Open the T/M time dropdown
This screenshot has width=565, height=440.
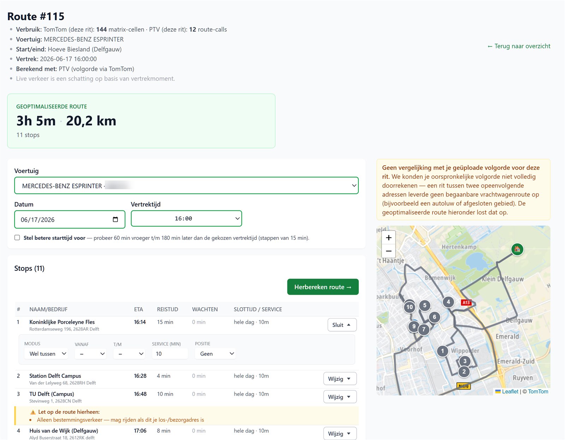[129, 353]
